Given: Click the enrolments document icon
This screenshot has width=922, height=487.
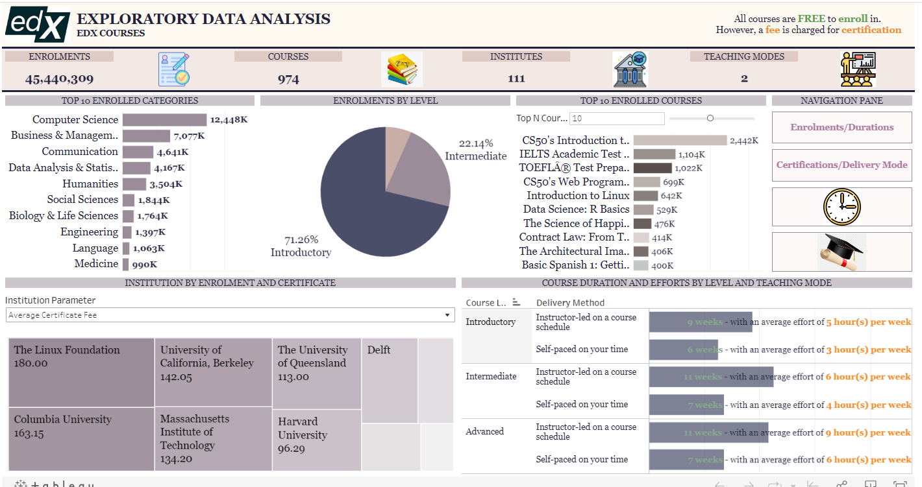Looking at the screenshot, I should (174, 69).
